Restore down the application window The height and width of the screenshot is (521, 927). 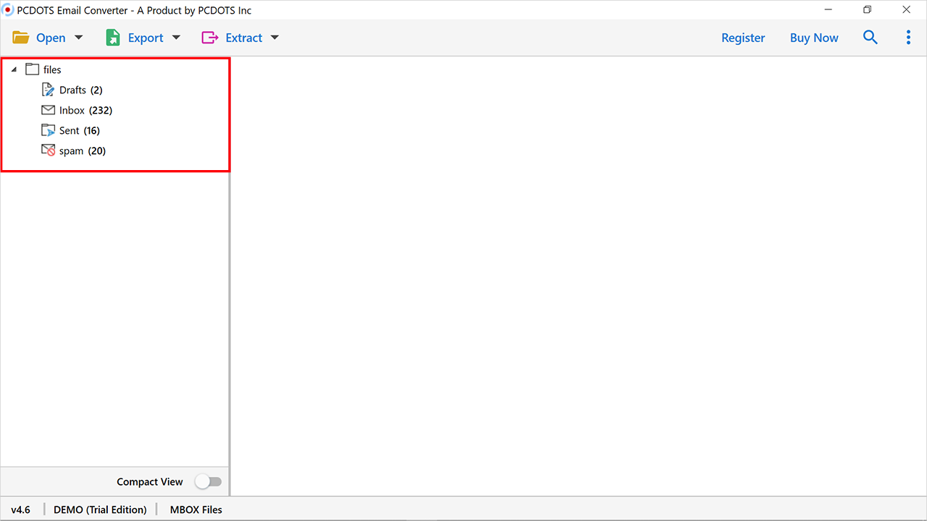click(x=868, y=10)
